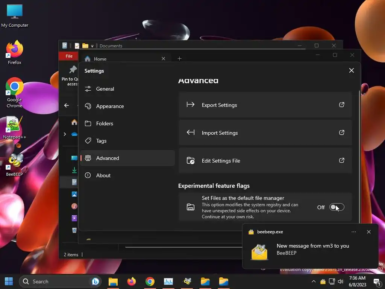385x289 pixels.
Task: Open the Windows Start menu
Action: (9, 281)
